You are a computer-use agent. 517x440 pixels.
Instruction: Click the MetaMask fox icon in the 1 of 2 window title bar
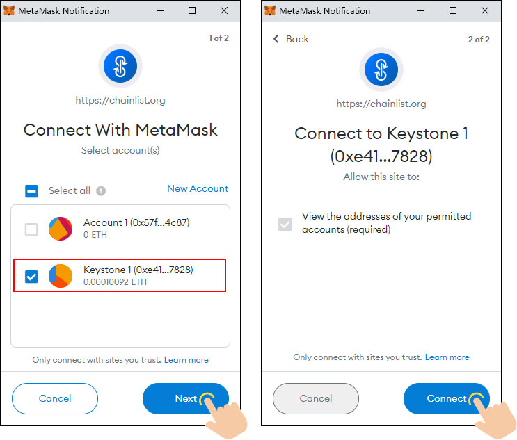9,11
